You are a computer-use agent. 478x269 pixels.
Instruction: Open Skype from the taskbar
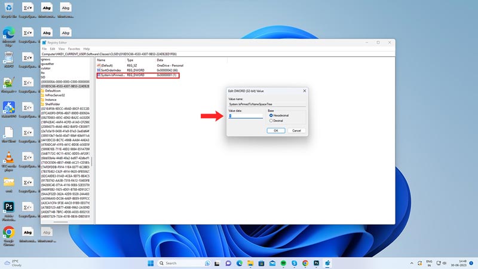(x=294, y=263)
